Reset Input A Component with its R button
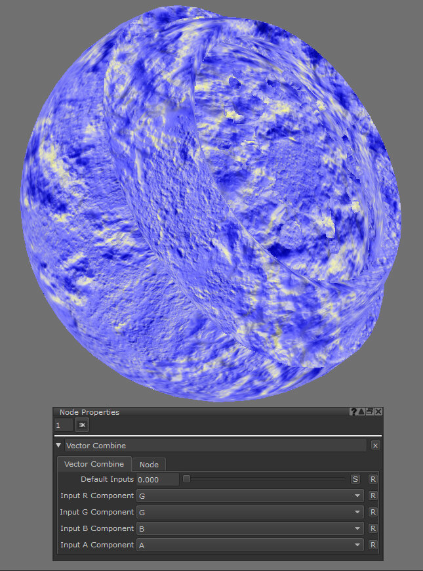Viewport: 423px width, 571px height. (373, 545)
